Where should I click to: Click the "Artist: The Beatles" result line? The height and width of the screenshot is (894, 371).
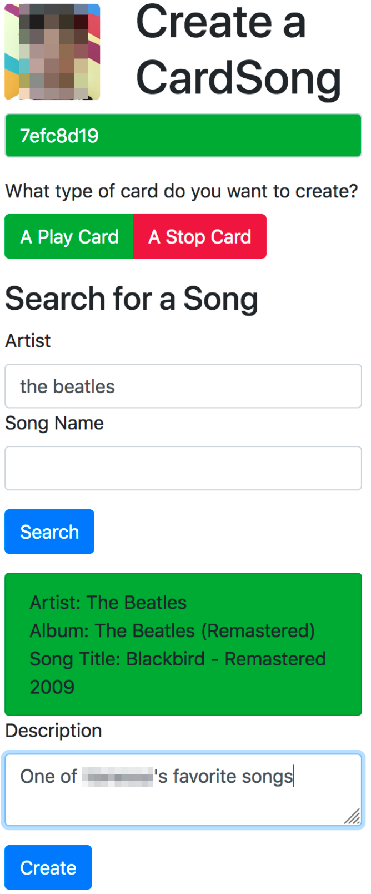coord(108,603)
